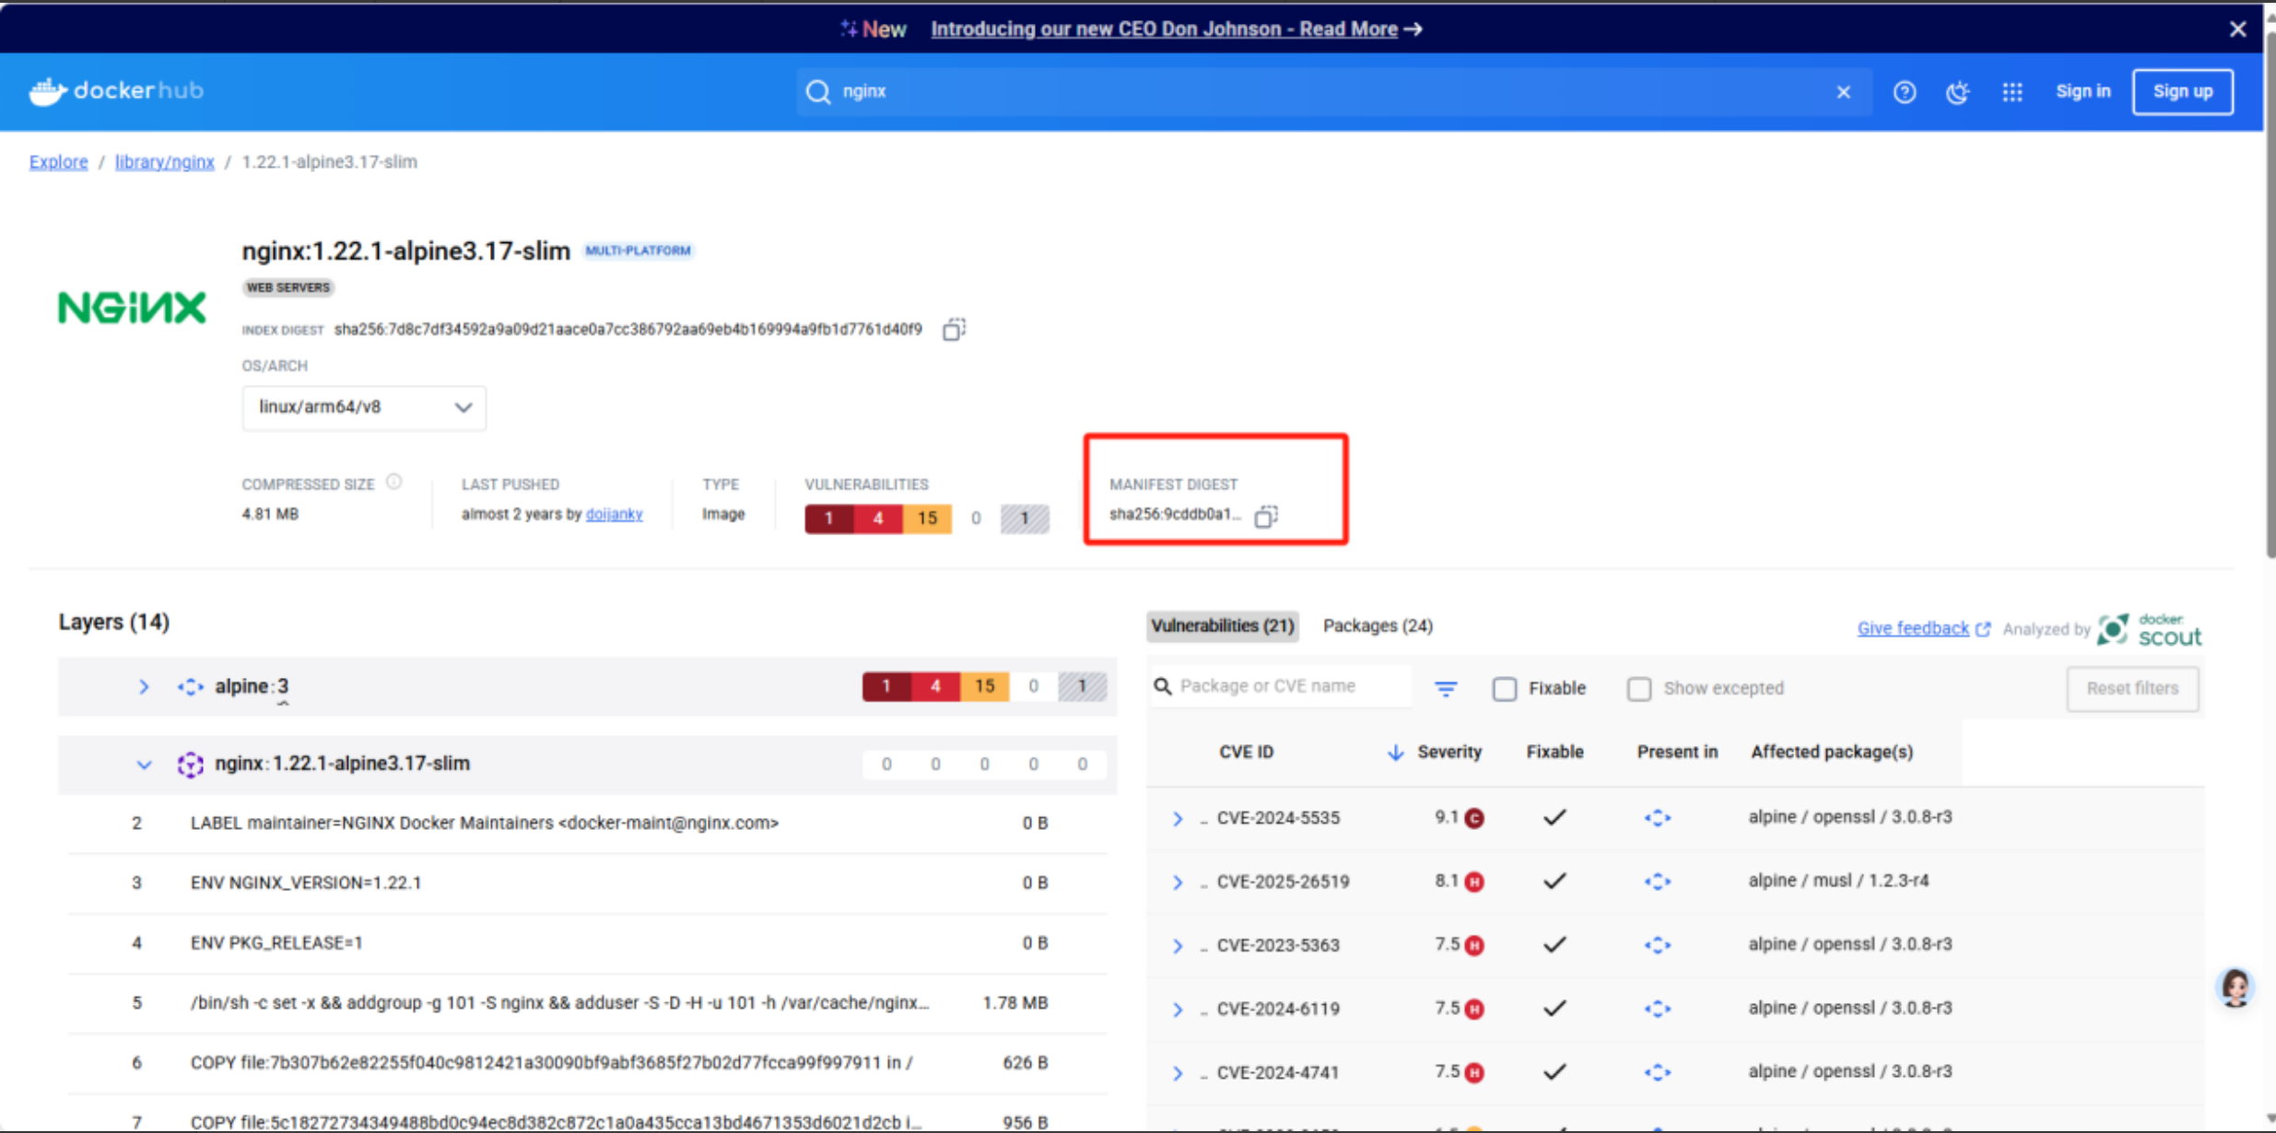Click the CVE ID column header
Screen dimensions: 2276x1133
click(x=1246, y=753)
